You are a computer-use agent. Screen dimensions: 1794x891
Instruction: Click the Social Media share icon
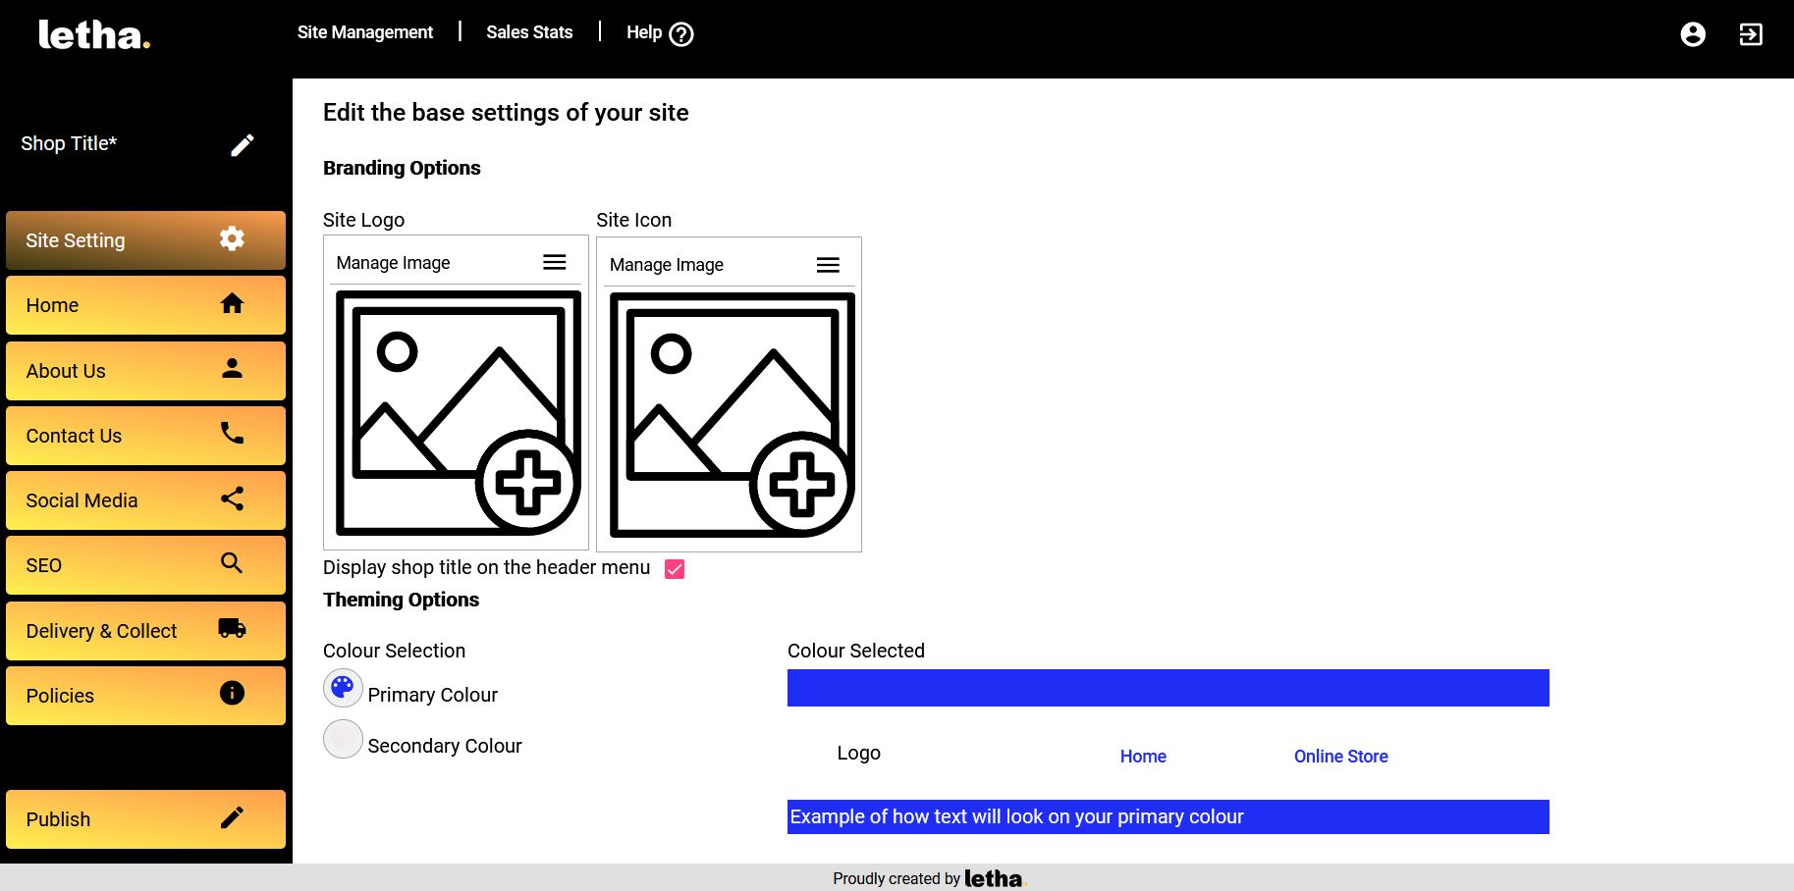coord(232,498)
